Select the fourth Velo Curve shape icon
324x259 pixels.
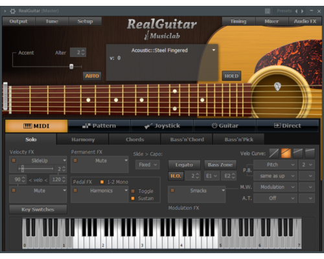[x=310, y=153]
